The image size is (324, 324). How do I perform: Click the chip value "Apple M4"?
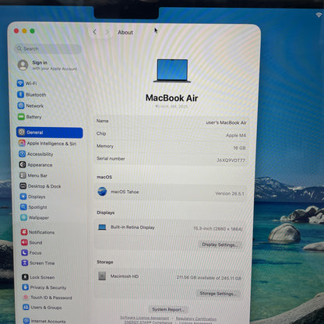[236, 136]
